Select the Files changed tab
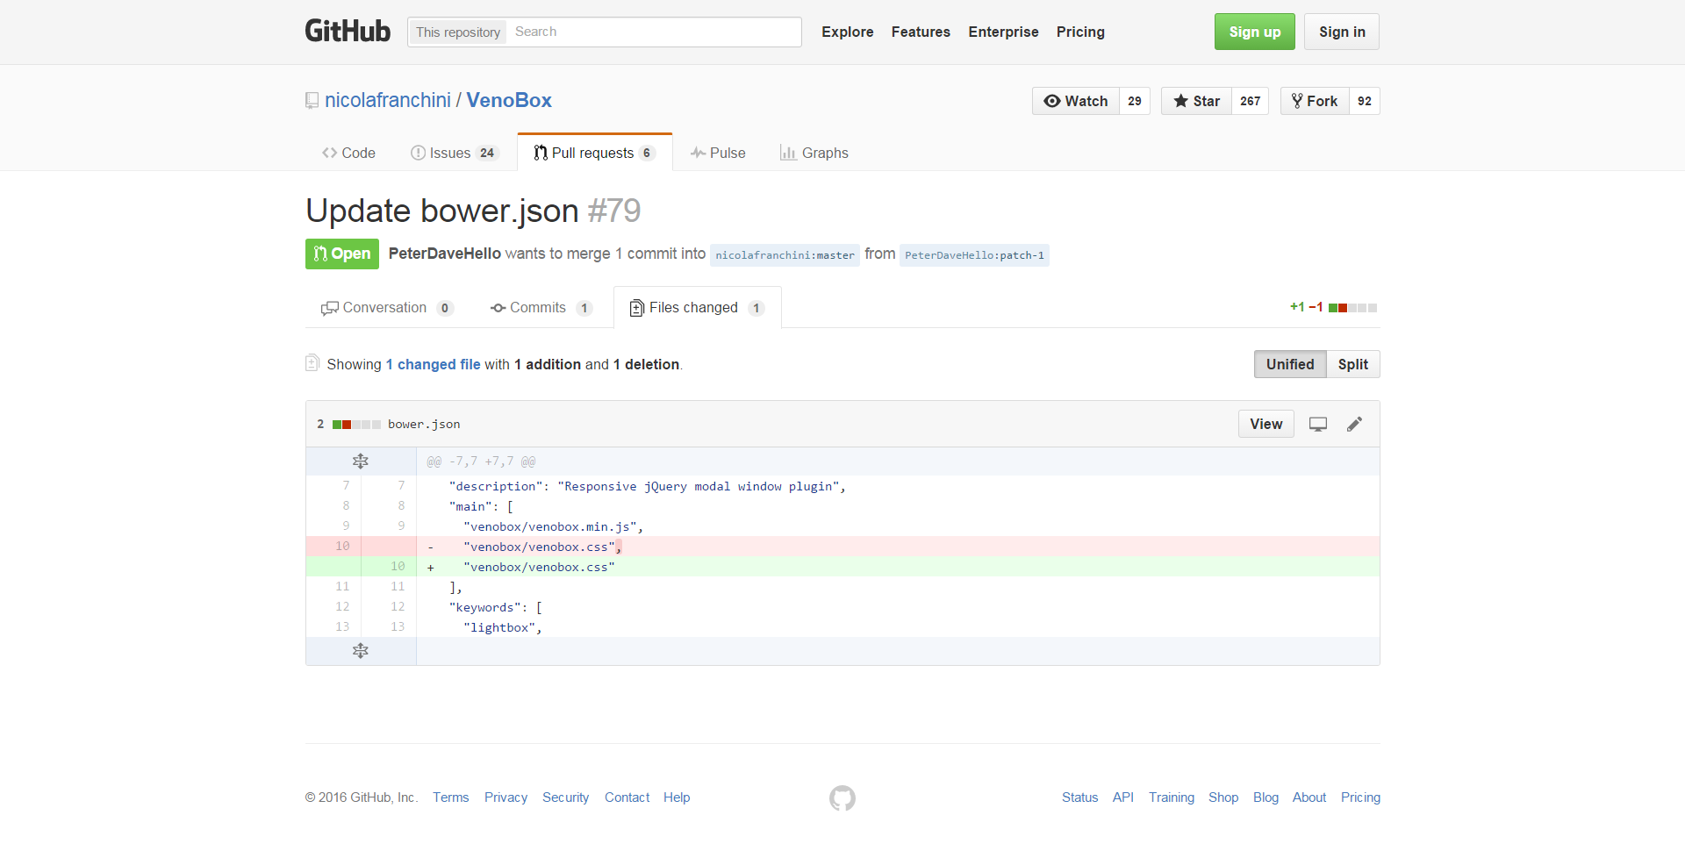This screenshot has width=1685, height=851. [697, 308]
